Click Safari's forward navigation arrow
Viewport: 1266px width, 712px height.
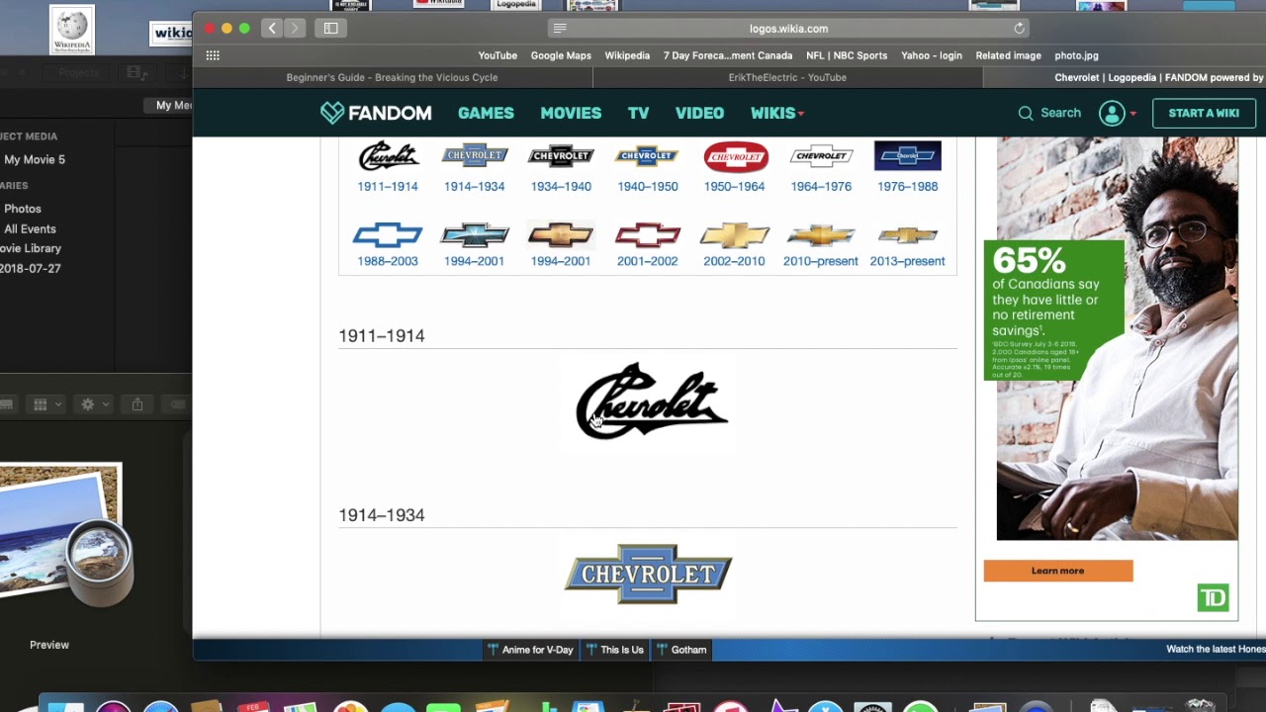(294, 29)
